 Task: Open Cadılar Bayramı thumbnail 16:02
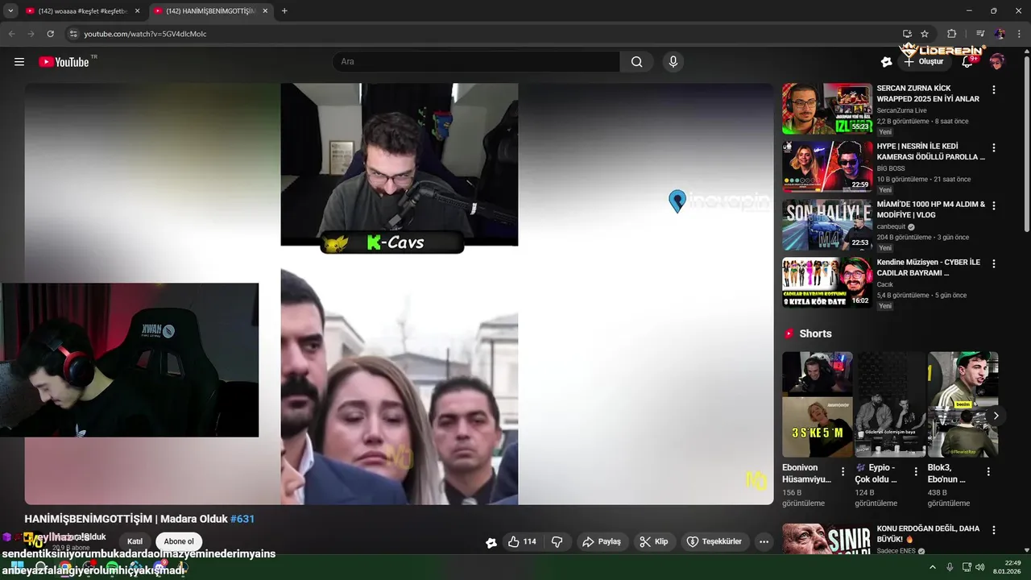[x=827, y=283]
